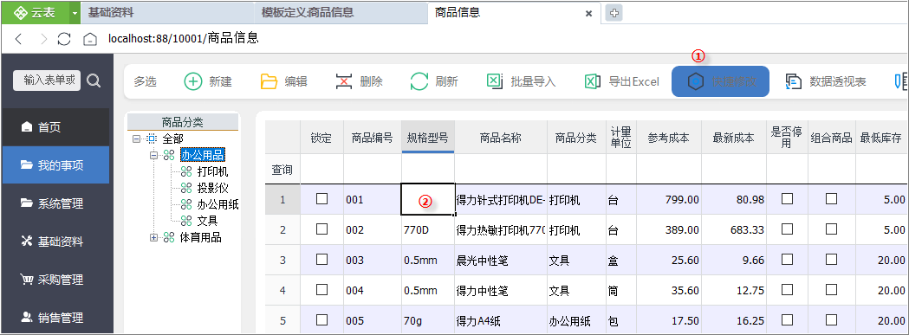Screen dimensions: 909x335
Task: Open 采购管理 in the sidebar
Action: pos(55,280)
